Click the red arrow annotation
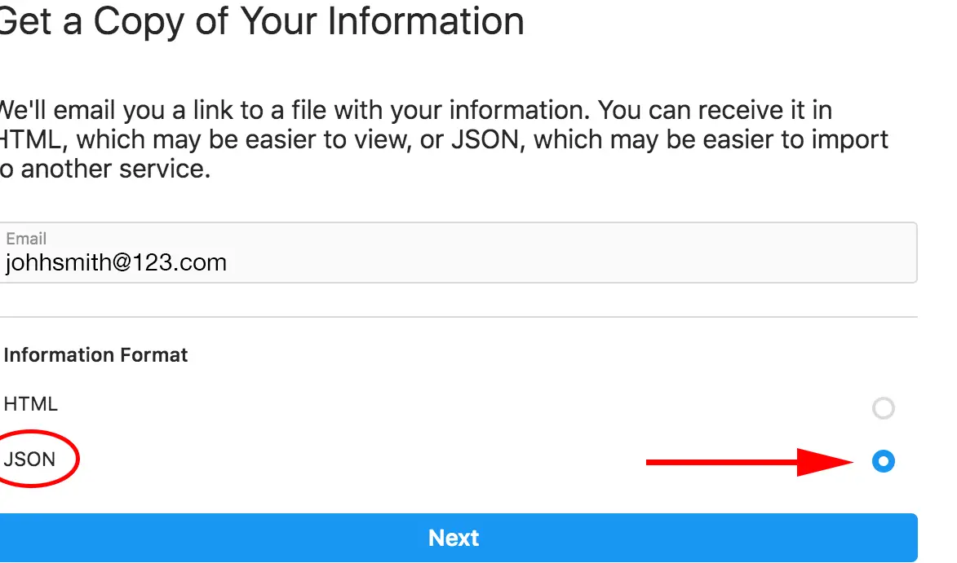Viewport: 957px width, 563px height. coord(750,463)
